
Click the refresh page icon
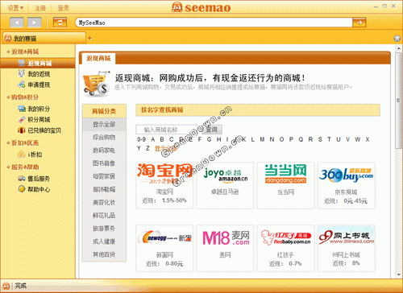(x=60, y=23)
